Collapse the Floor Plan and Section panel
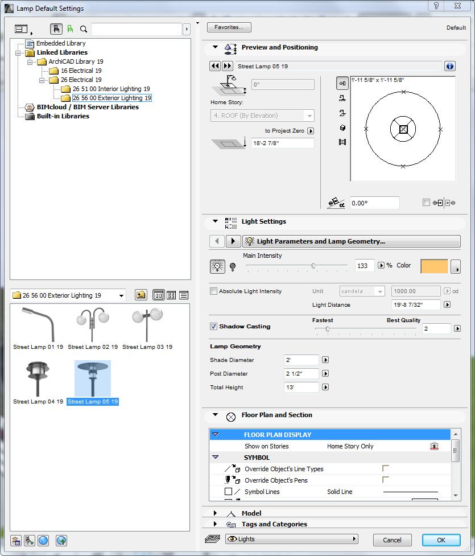 215,414
